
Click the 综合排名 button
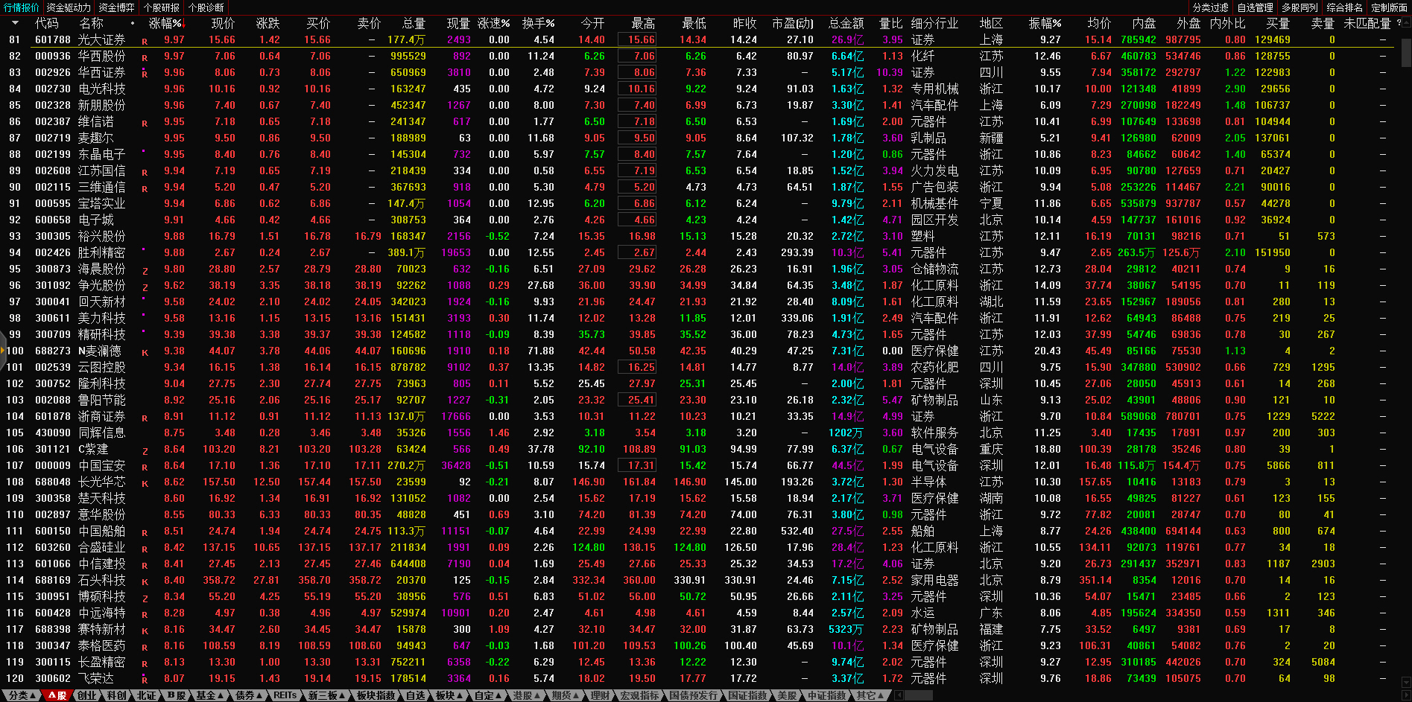click(x=1345, y=7)
